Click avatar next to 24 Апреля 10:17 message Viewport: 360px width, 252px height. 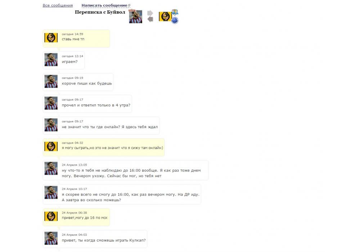(51, 192)
